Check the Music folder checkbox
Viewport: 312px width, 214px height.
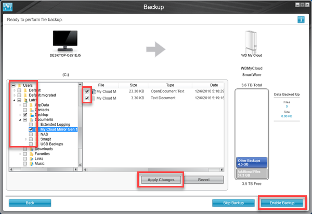pos(25,164)
